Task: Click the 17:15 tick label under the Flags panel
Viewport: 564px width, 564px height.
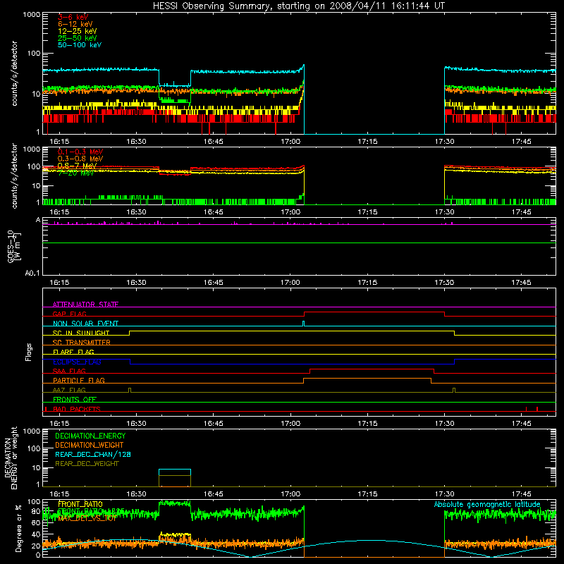Action: point(367,423)
